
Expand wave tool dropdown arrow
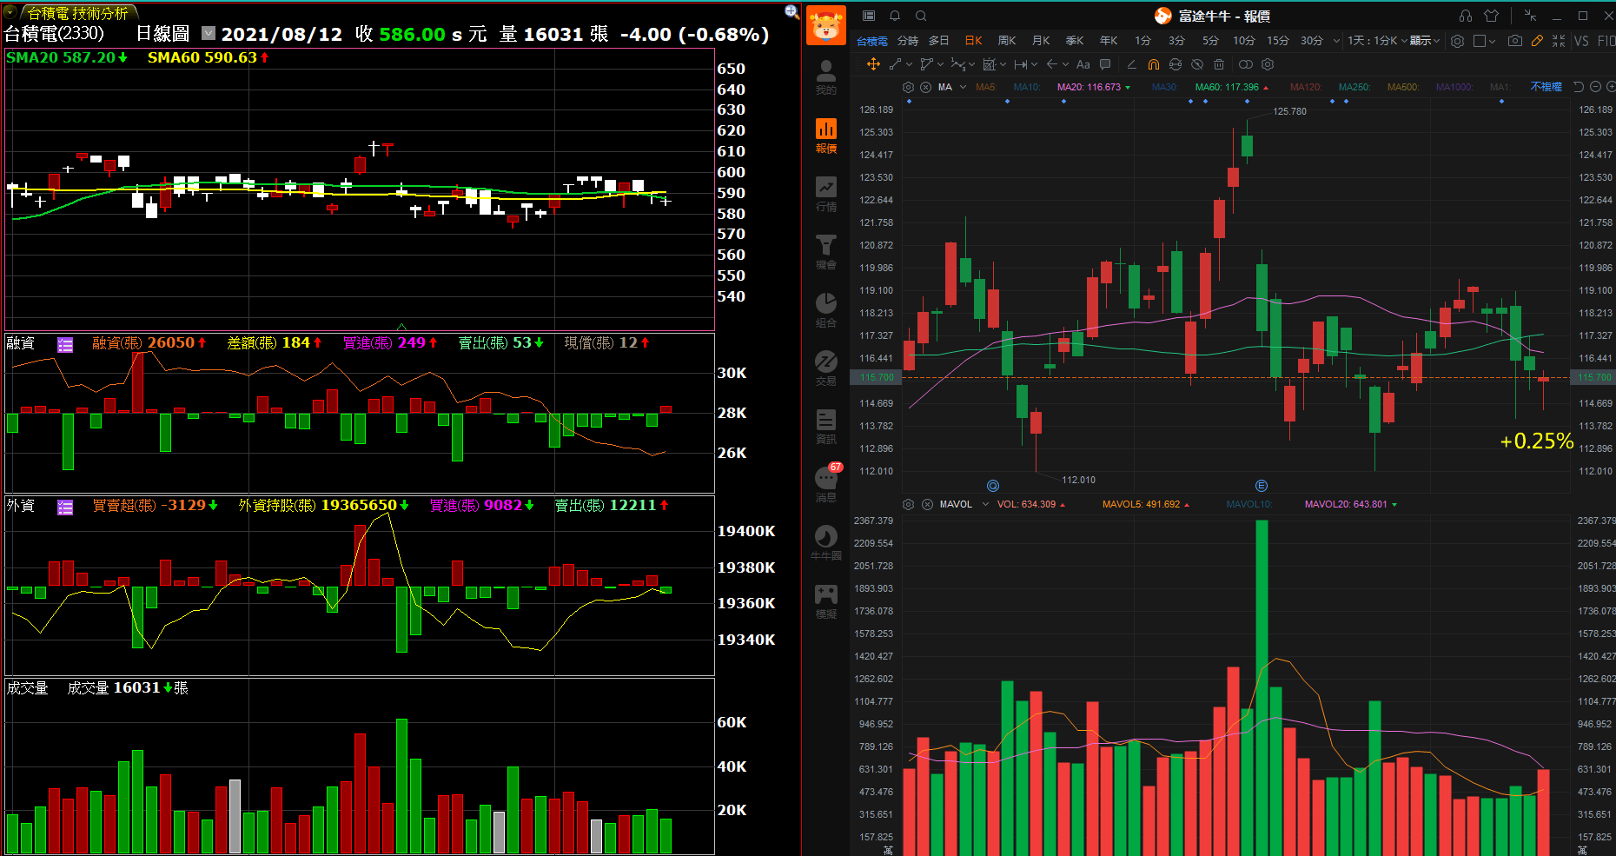[x=971, y=64]
